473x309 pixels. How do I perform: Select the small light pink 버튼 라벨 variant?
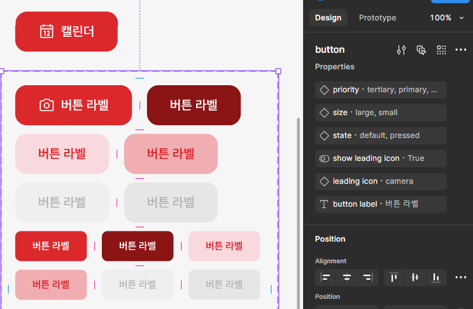pyautogui.click(x=224, y=246)
